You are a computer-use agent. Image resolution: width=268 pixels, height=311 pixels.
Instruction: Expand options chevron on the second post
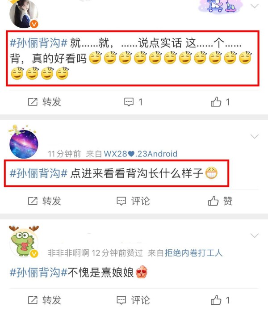[254, 136]
